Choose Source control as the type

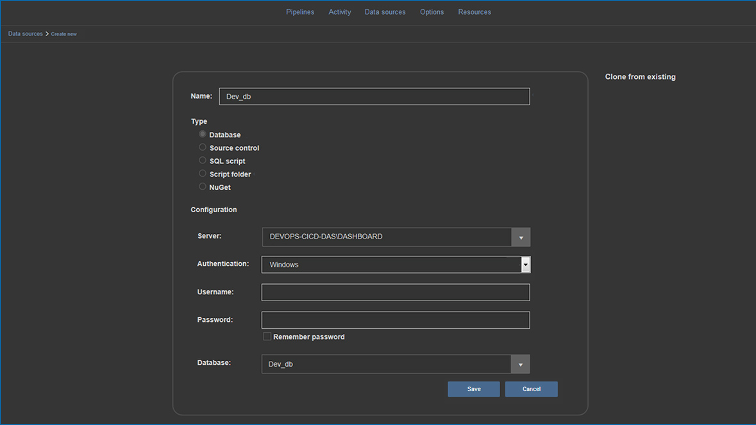click(x=202, y=147)
